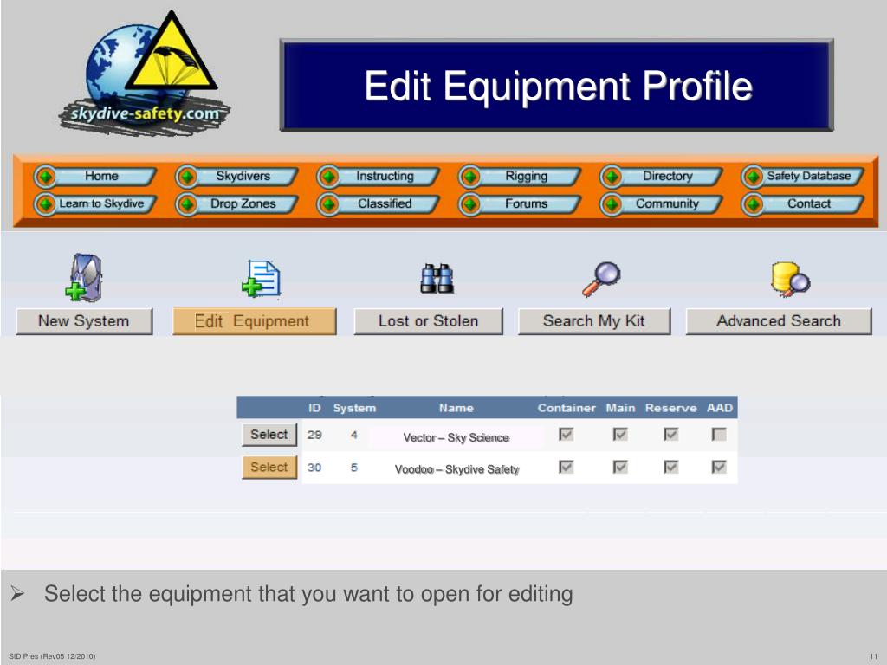Click green bullet icon beside Contact
Screen dimensions: 887x665
(753, 204)
